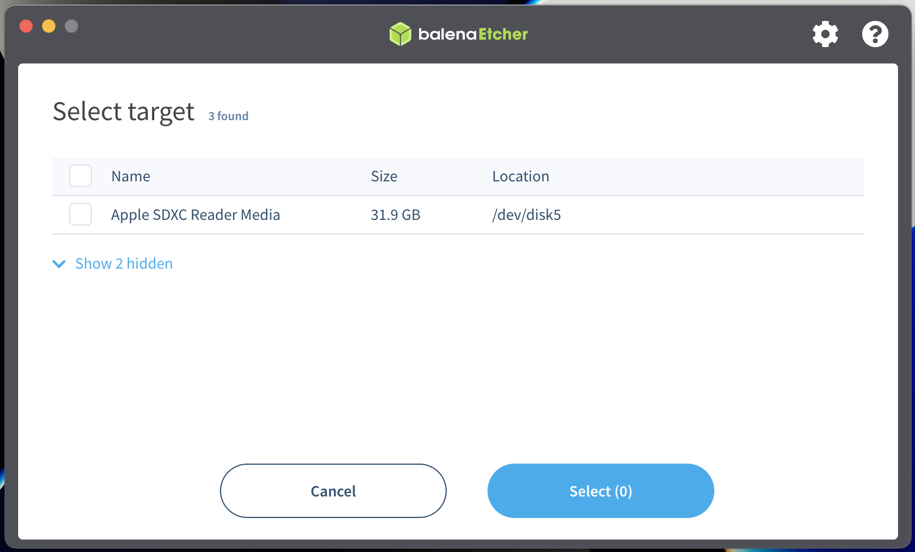915x552 pixels.
Task: Click the balenaEtcher green cube logo
Action: [x=400, y=34]
